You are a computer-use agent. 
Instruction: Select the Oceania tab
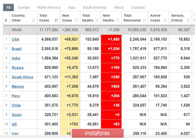(138, 7)
